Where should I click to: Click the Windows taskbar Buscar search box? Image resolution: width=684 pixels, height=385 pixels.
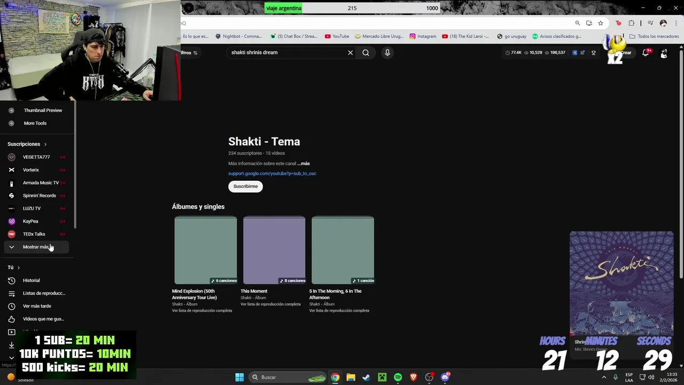[288, 377]
